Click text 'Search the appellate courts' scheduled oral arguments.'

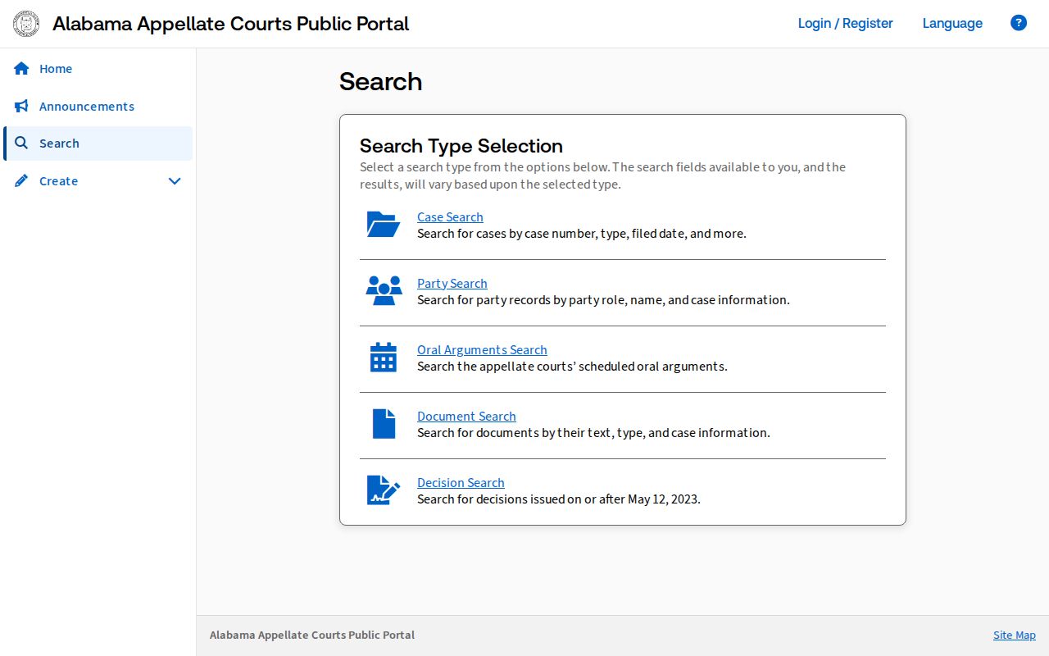point(572,367)
